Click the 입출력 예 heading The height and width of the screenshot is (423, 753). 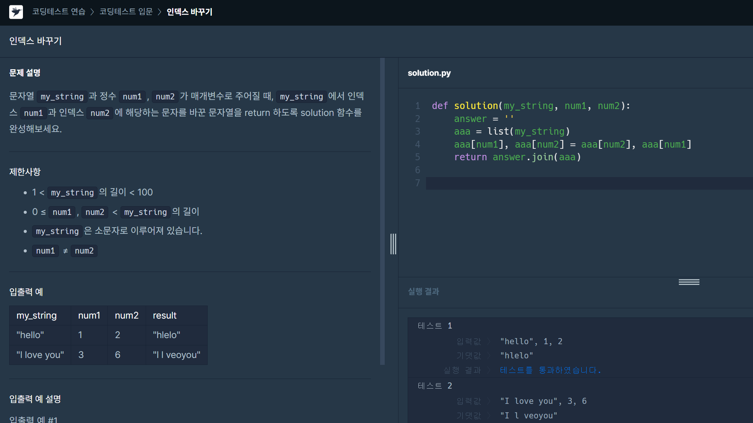[26, 292]
